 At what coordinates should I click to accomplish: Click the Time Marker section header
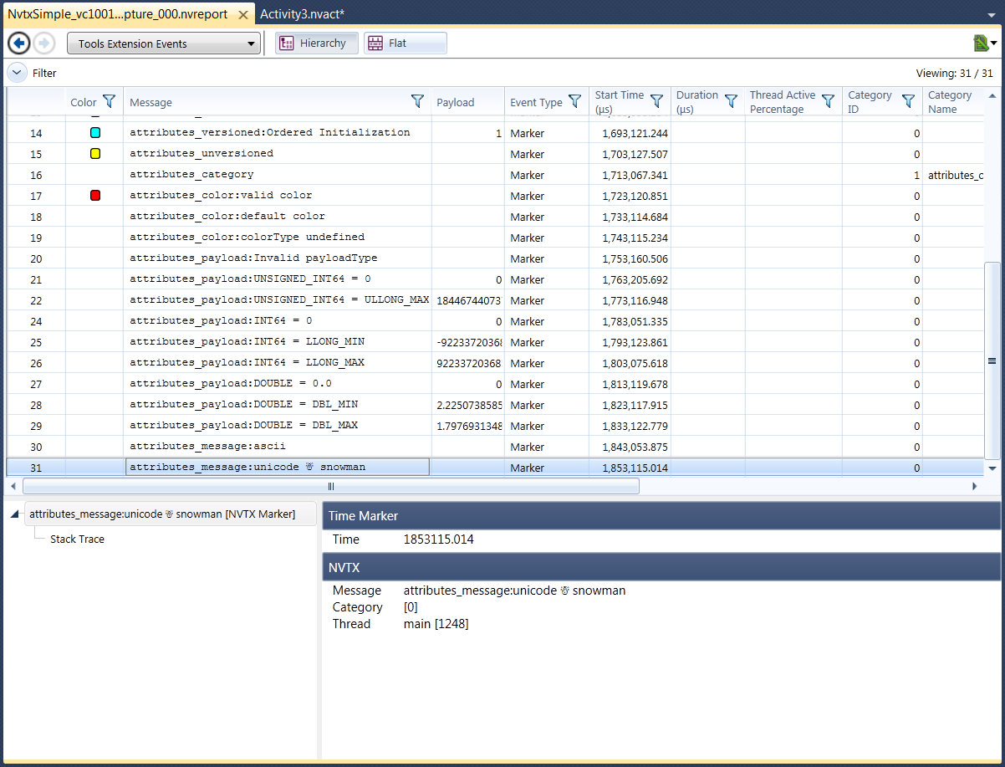tap(661, 516)
